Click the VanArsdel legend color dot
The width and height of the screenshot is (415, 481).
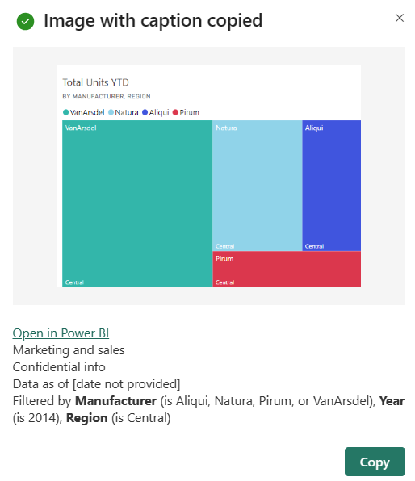click(x=65, y=112)
